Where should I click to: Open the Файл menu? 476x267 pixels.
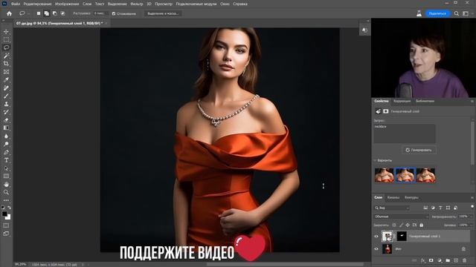[x=15, y=4]
